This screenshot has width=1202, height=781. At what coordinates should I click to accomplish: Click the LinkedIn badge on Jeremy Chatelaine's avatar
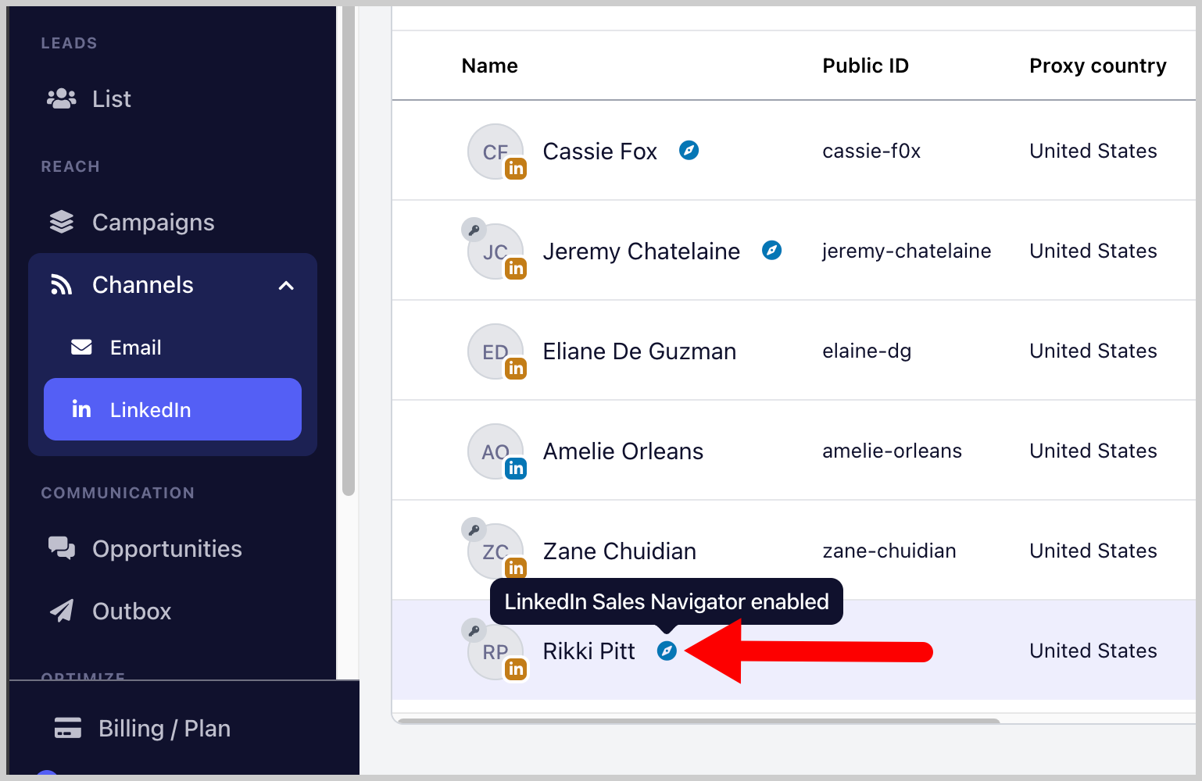pos(516,269)
